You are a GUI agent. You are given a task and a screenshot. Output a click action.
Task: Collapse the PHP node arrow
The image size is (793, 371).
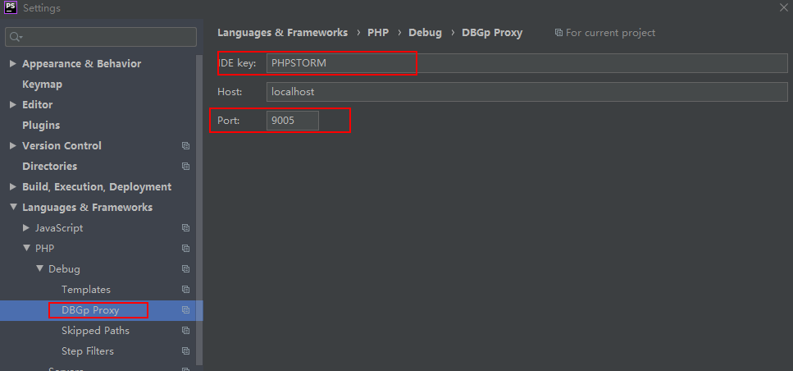(x=26, y=249)
